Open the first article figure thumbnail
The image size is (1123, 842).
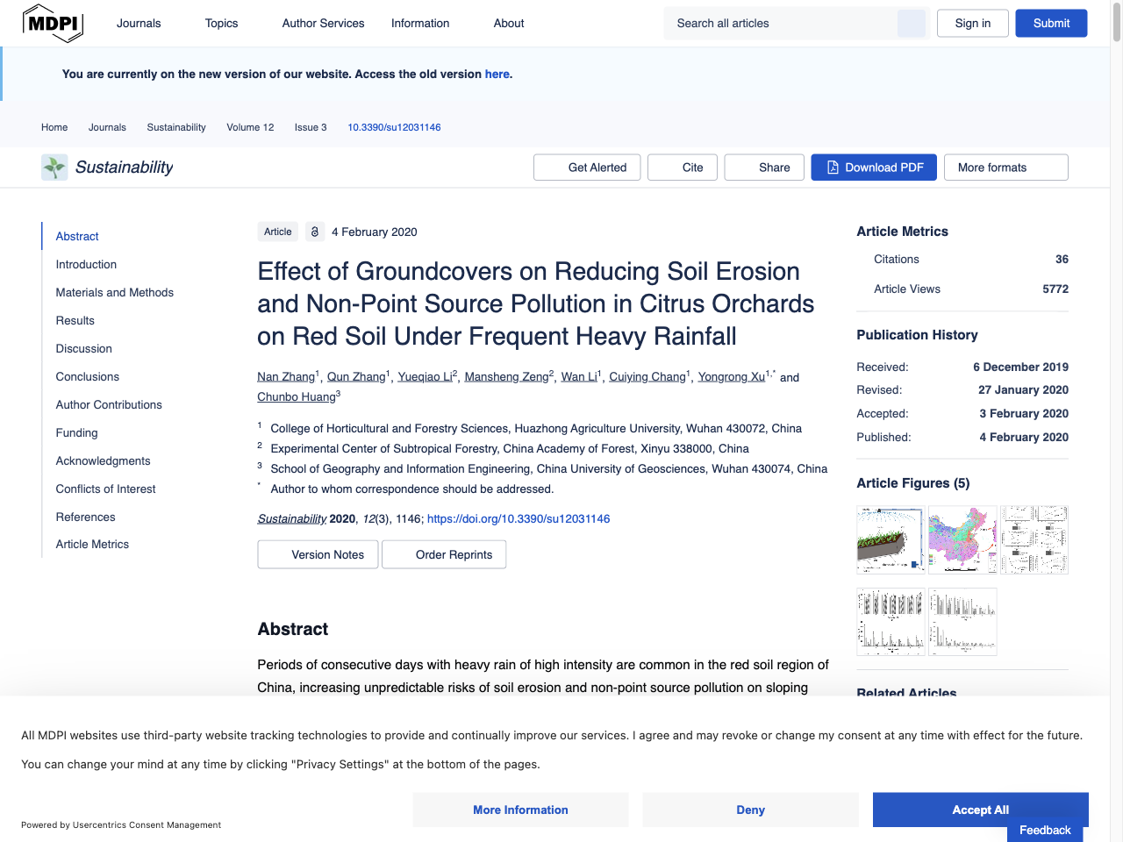(x=891, y=539)
